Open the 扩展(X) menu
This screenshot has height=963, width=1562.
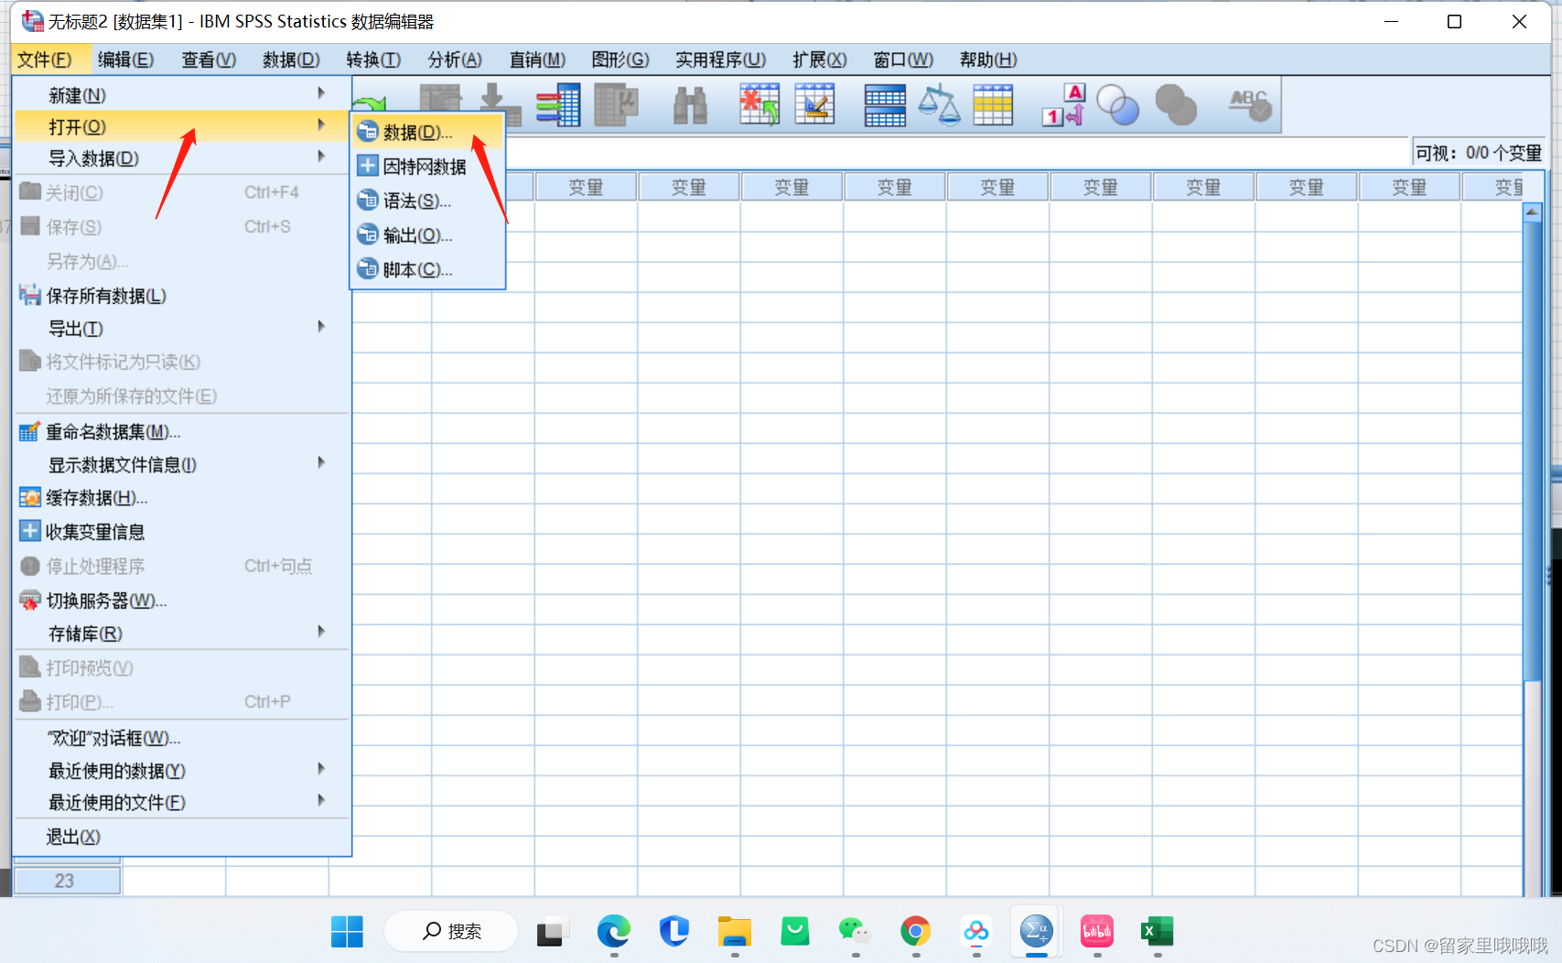(x=819, y=60)
